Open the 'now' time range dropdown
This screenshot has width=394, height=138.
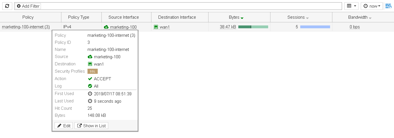click(x=372, y=6)
